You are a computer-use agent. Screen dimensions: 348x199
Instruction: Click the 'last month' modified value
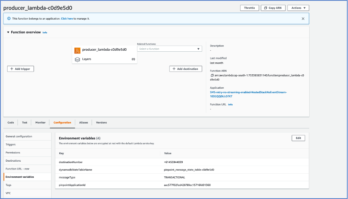point(217,63)
